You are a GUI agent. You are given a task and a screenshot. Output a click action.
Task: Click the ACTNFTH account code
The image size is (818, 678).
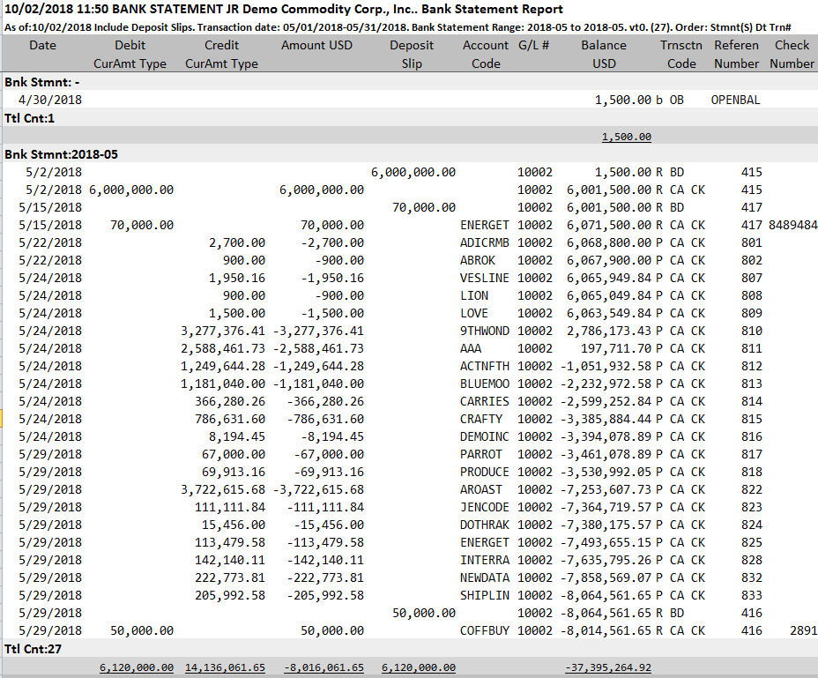(484, 367)
